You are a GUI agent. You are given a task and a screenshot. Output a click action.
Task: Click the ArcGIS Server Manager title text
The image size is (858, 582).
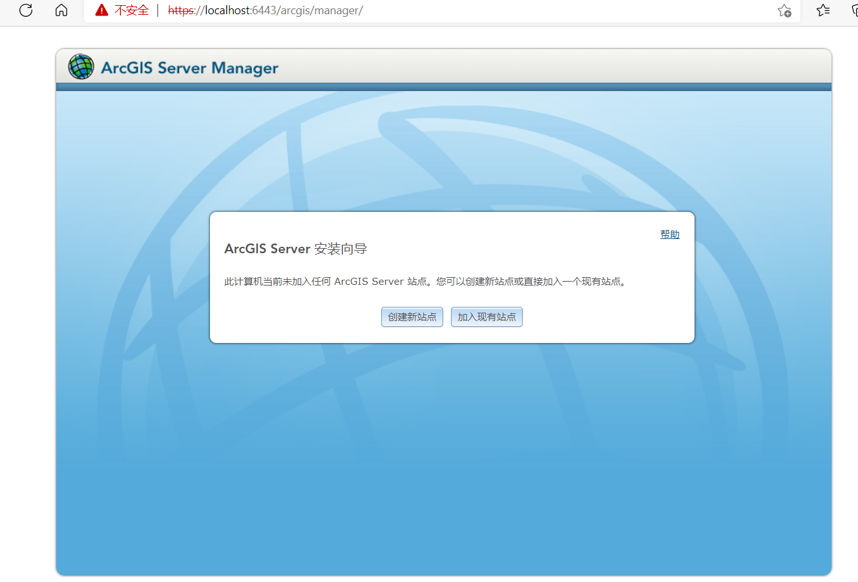pyautogui.click(x=189, y=68)
